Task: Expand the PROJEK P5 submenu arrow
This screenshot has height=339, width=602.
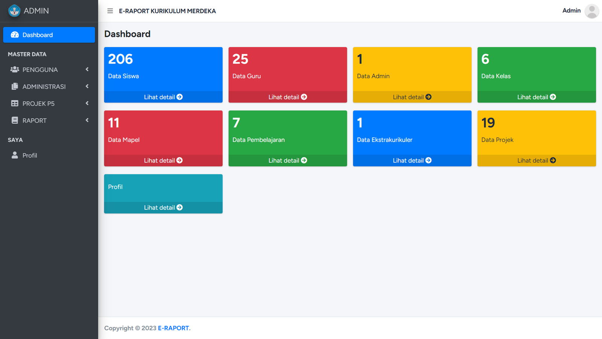Action: [87, 103]
